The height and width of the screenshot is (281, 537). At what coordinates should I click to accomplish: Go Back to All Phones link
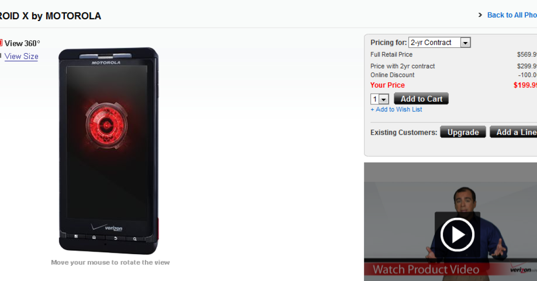point(512,15)
